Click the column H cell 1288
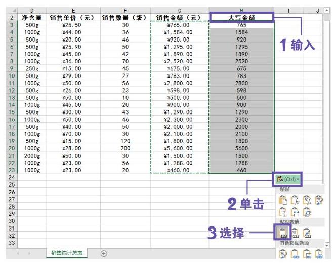Screen dimensions: 335x265 (241, 163)
